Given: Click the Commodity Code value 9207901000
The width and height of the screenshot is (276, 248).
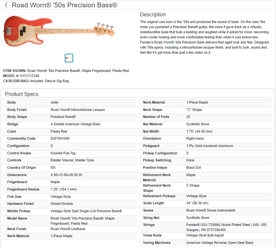Looking at the screenshot, I should coord(60,138).
